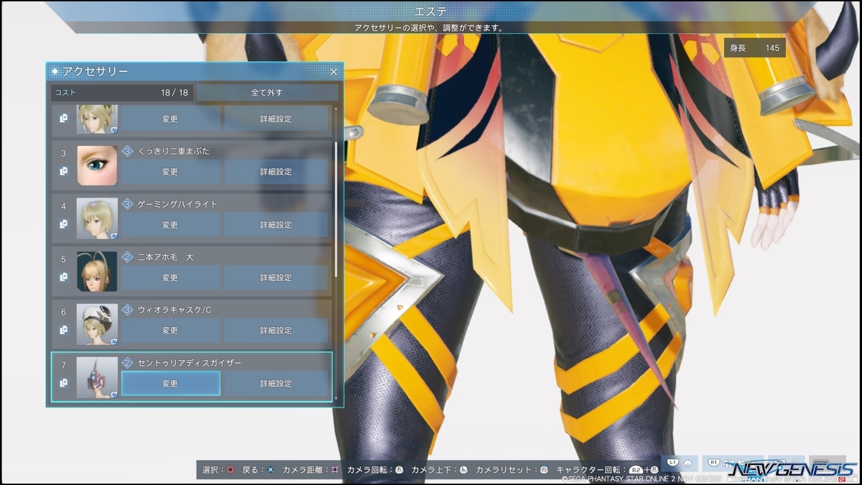862x485 pixels.
Task: Click cost badge 2 beside セントゥリアディスガイザー
Action: (x=127, y=363)
